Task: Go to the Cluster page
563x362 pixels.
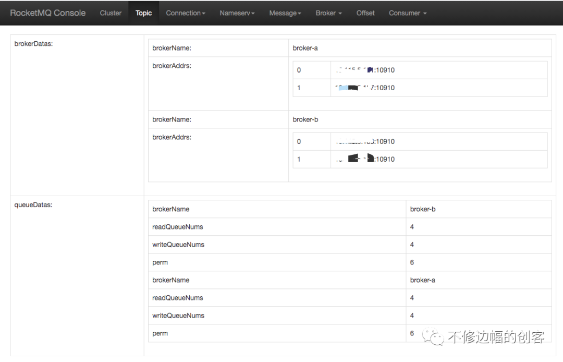Action: click(x=111, y=13)
